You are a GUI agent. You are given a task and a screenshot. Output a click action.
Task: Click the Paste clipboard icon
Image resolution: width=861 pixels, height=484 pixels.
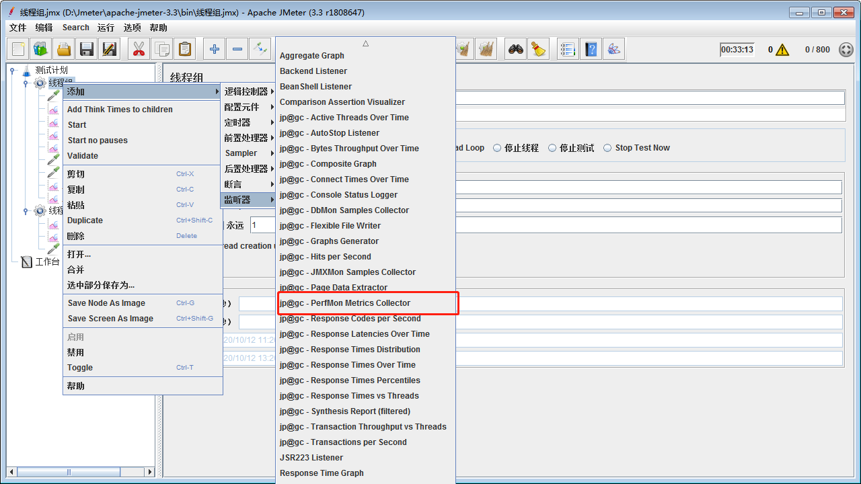tap(184, 49)
